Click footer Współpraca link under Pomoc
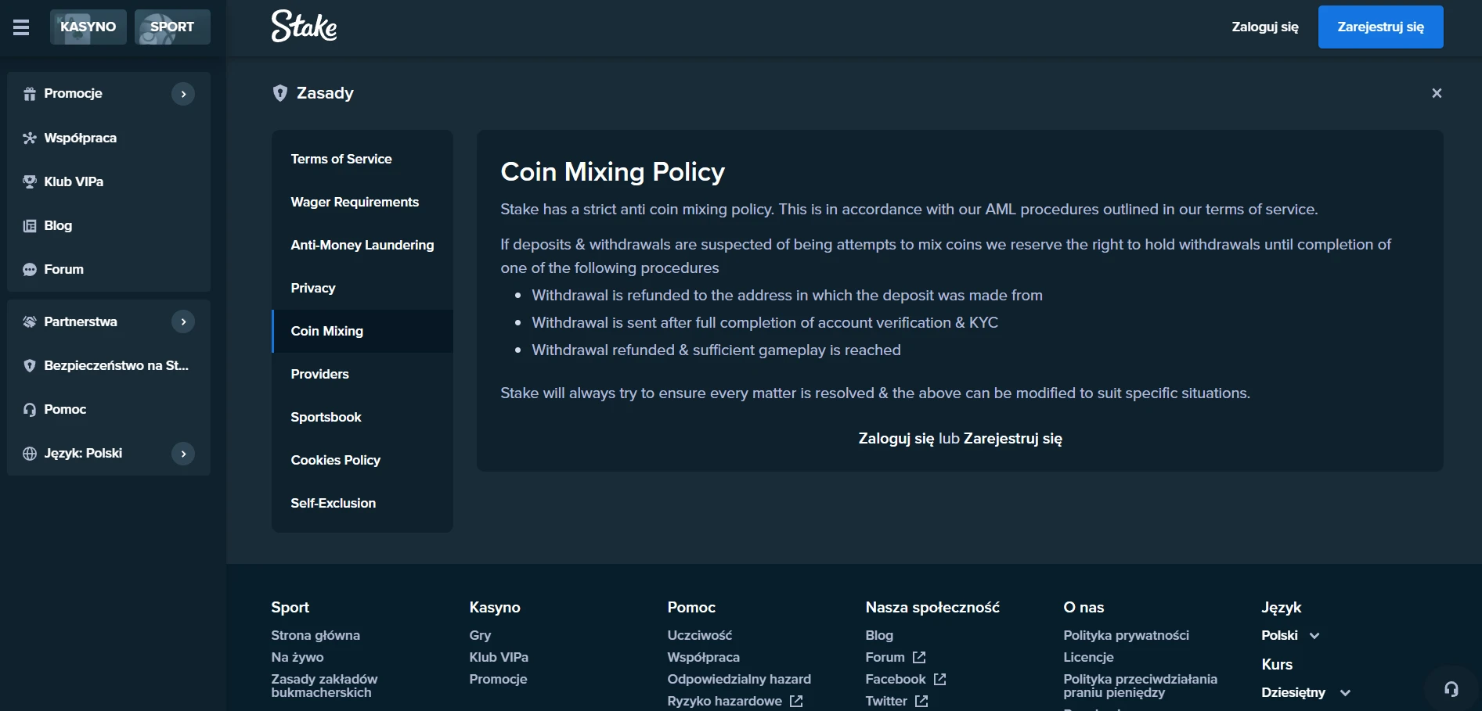The height and width of the screenshot is (711, 1482). coord(703,657)
